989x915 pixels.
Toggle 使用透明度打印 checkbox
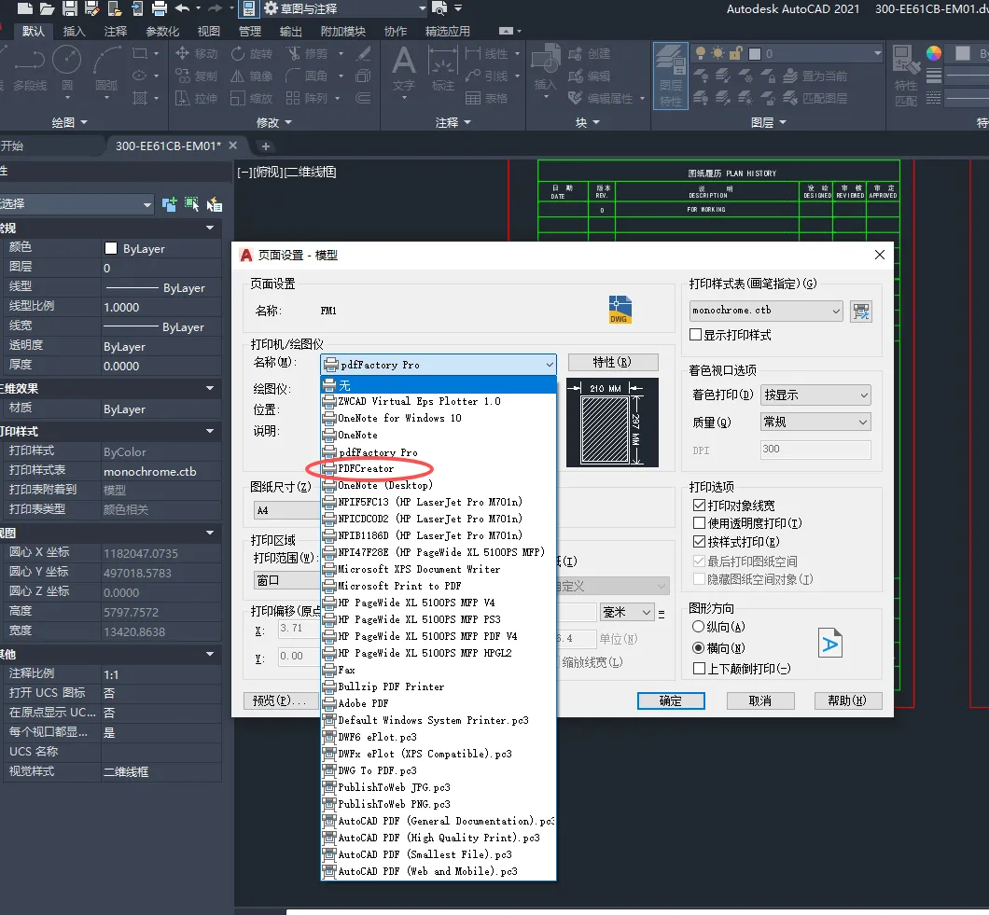pos(699,522)
